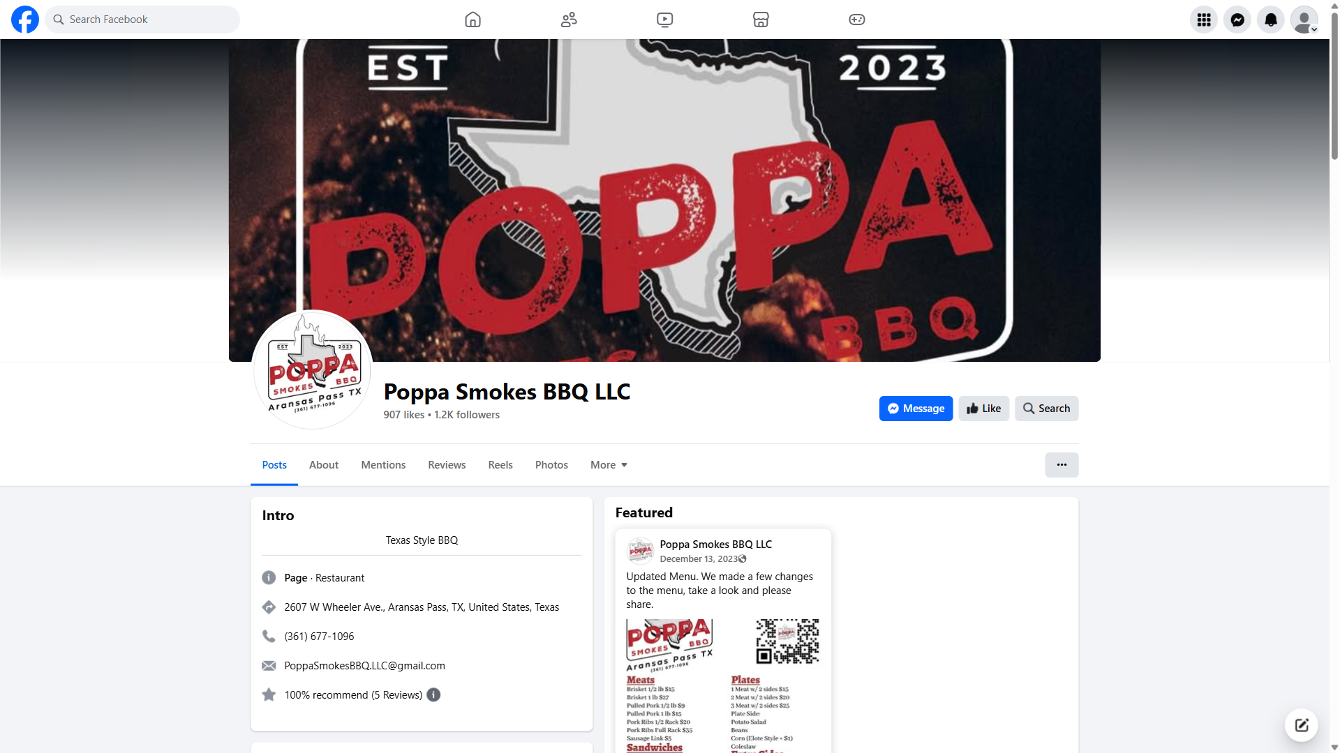
Task: Focus the Search Facebook field
Action: point(142,20)
